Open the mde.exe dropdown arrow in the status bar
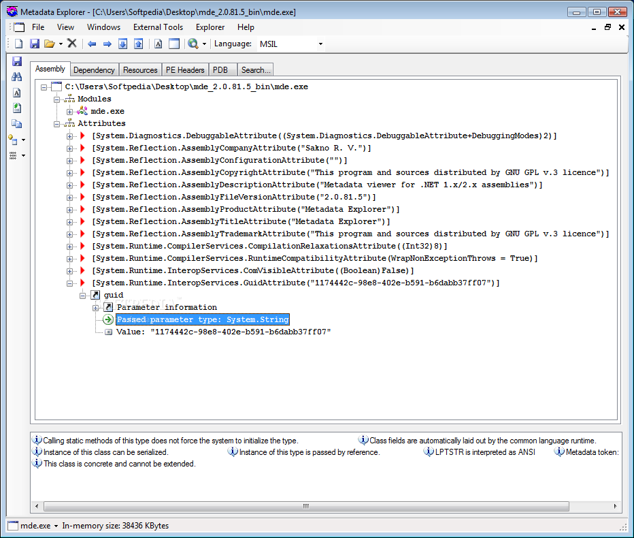The width and height of the screenshot is (634, 538). tap(56, 526)
